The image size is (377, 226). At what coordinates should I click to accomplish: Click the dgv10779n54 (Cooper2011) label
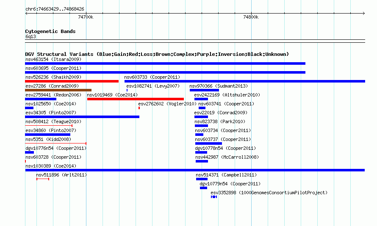(x=230, y=184)
